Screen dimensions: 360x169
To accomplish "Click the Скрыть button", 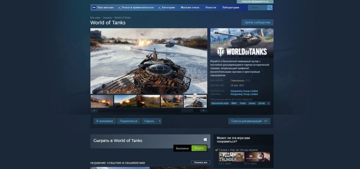I will (x=149, y=121).
